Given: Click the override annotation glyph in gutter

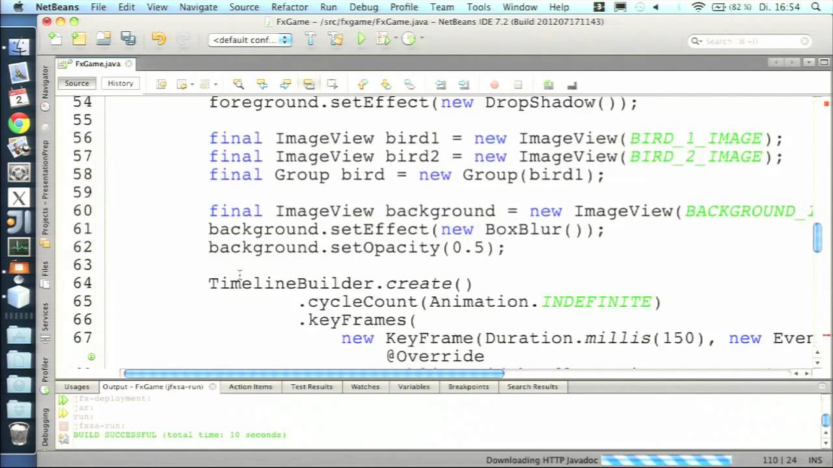Looking at the screenshot, I should (x=91, y=356).
